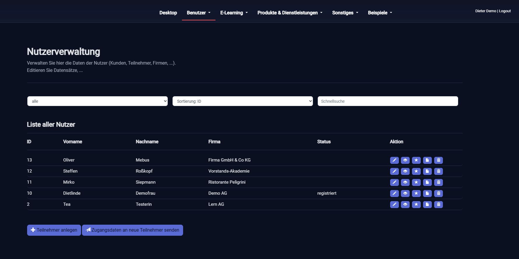Click the document icon for Mirko Siepmann

(427, 182)
